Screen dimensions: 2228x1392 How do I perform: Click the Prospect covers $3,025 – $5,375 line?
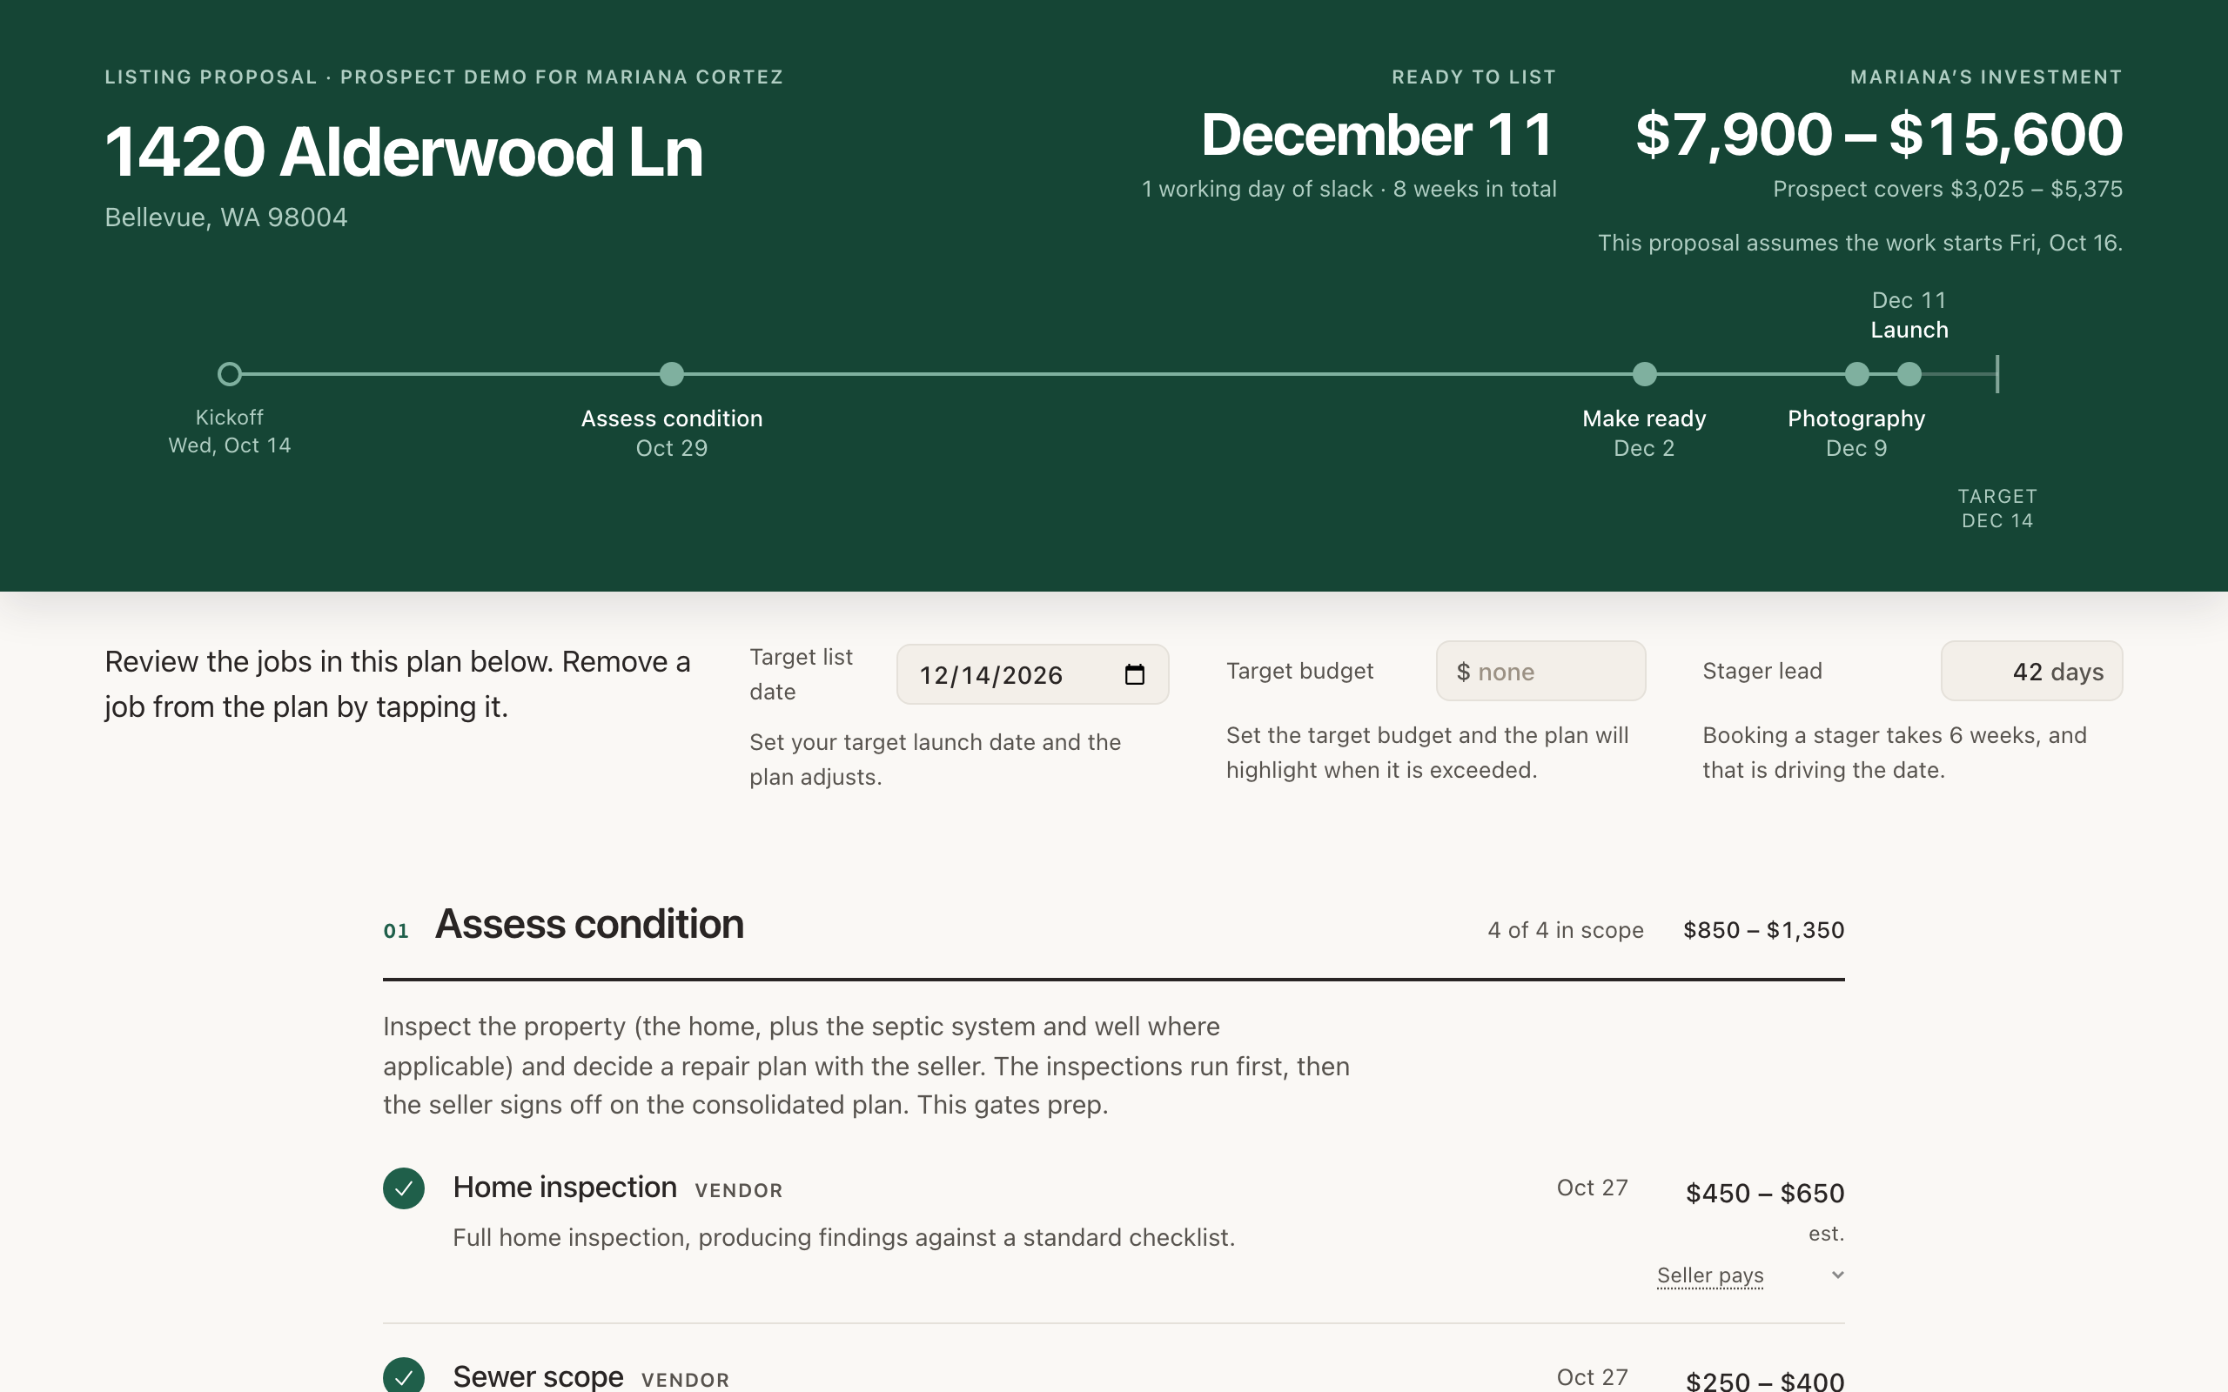pos(1947,189)
